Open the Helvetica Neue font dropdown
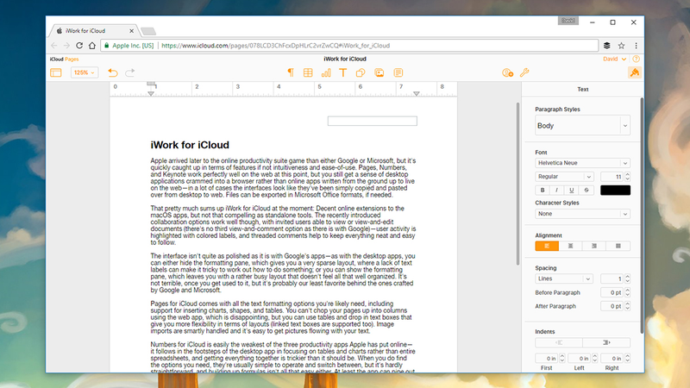Screen dimensions: 690x388 click(x=583, y=163)
